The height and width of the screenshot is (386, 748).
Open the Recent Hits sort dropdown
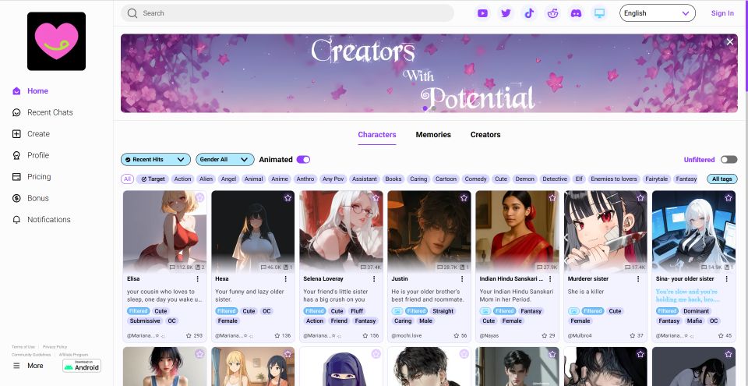click(x=156, y=160)
